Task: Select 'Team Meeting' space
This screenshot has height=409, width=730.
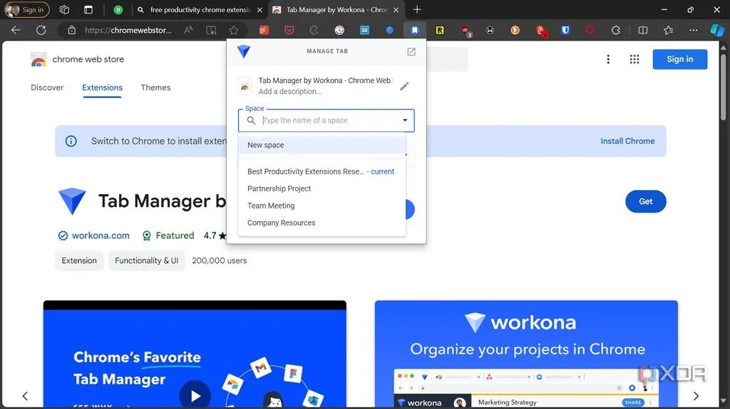Action: pos(322,206)
